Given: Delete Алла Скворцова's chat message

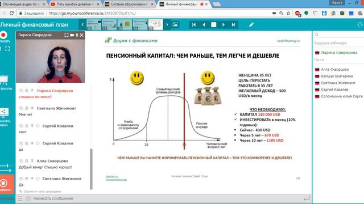Looking at the screenshot, I should [x=27, y=161].
